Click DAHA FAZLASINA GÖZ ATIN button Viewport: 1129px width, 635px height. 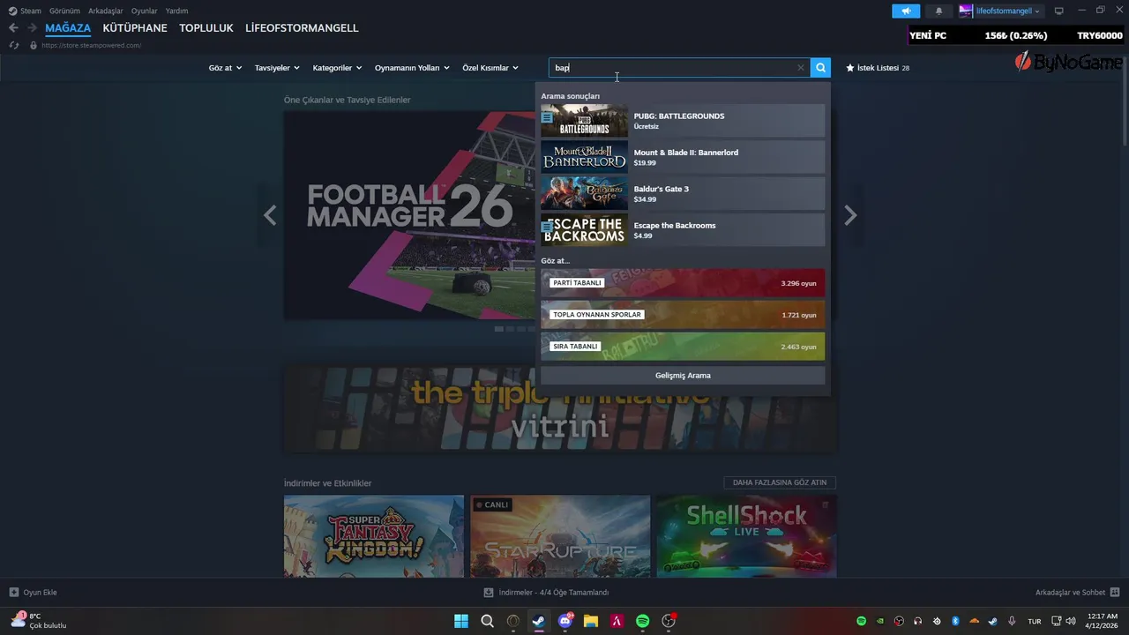[780, 482]
